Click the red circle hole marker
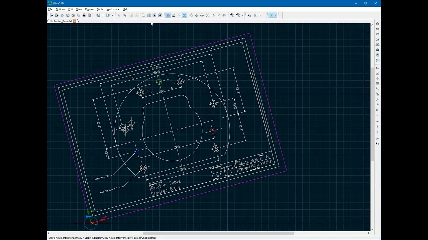This screenshot has width=428, height=240. (213, 131)
